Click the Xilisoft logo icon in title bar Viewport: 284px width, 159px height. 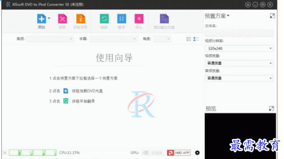[x=7, y=4]
